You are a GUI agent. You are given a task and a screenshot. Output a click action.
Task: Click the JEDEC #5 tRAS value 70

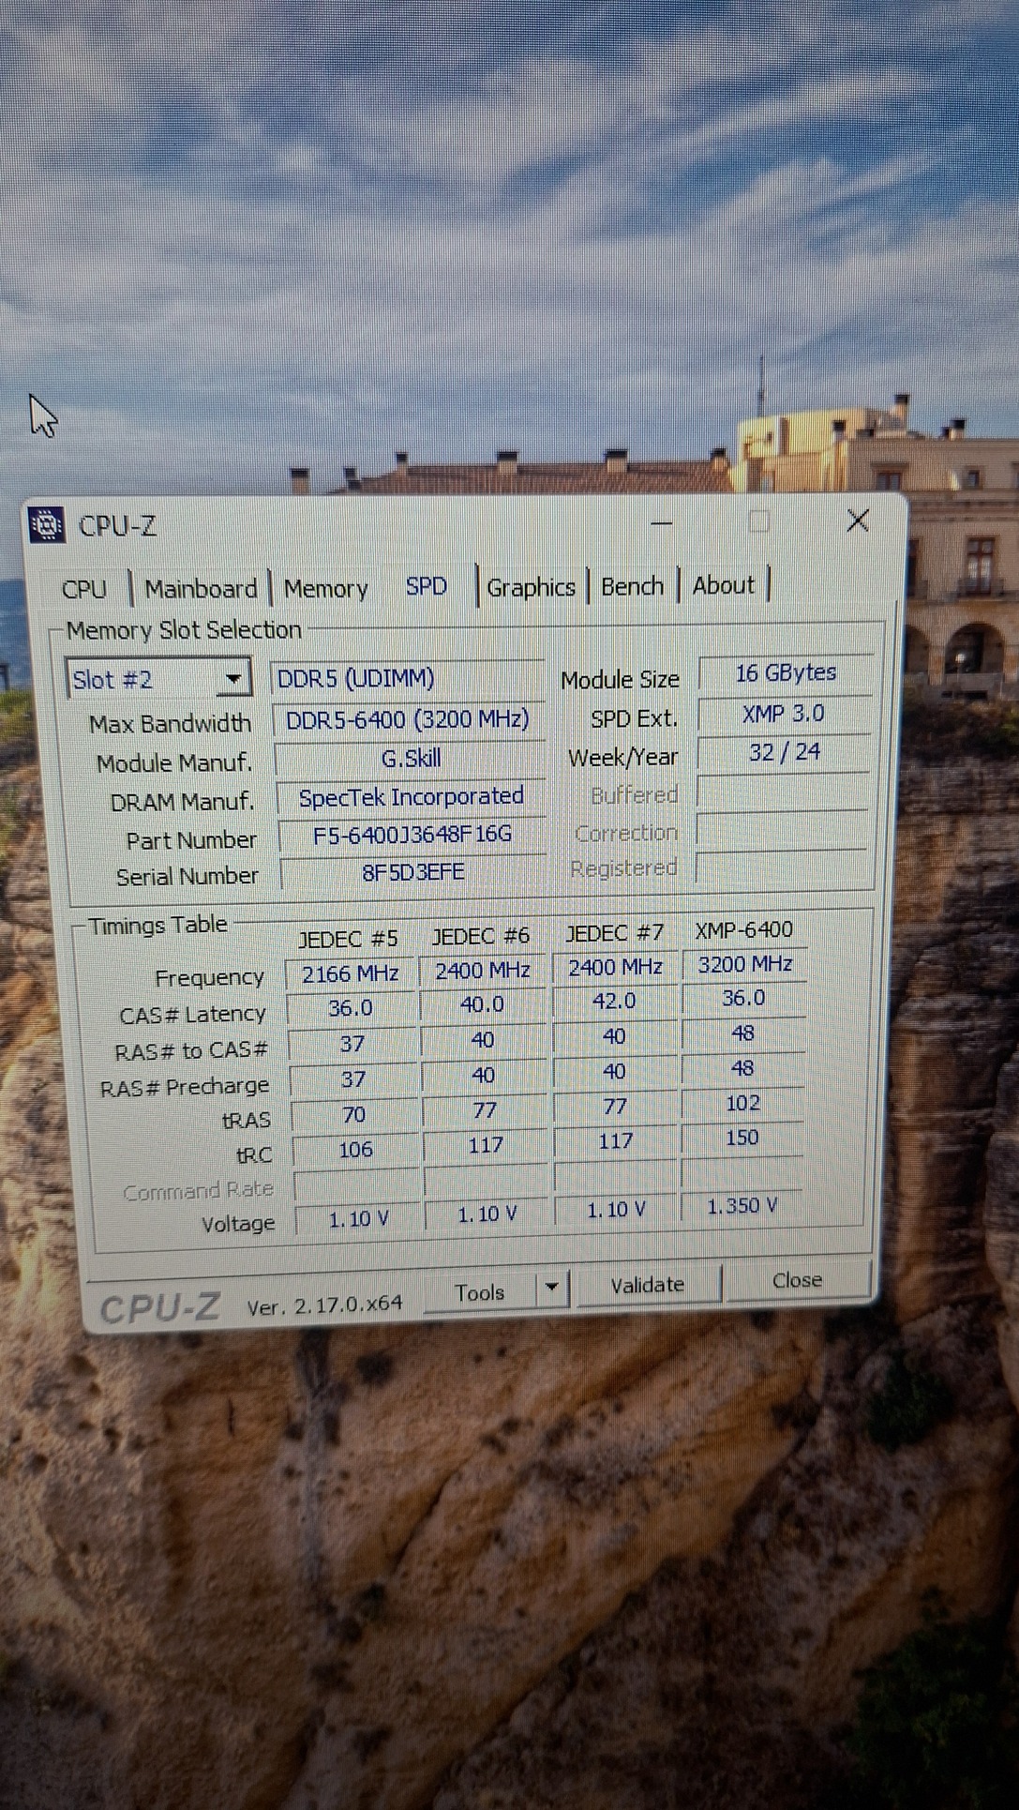(x=353, y=1114)
